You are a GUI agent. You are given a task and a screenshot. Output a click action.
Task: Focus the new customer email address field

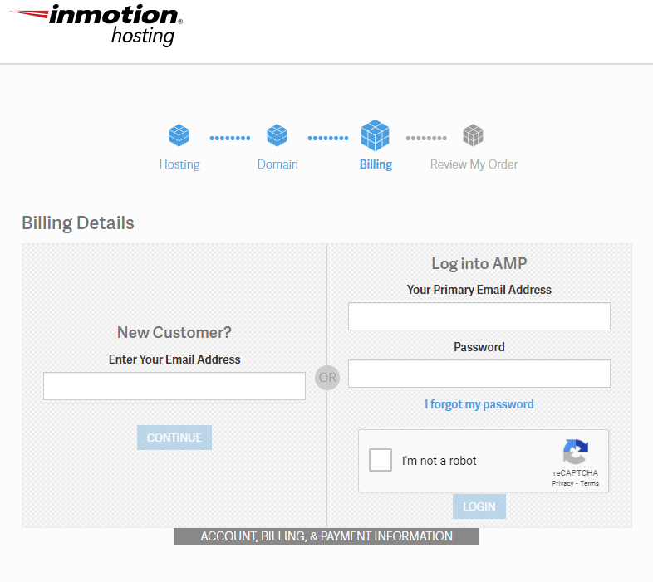tap(174, 386)
